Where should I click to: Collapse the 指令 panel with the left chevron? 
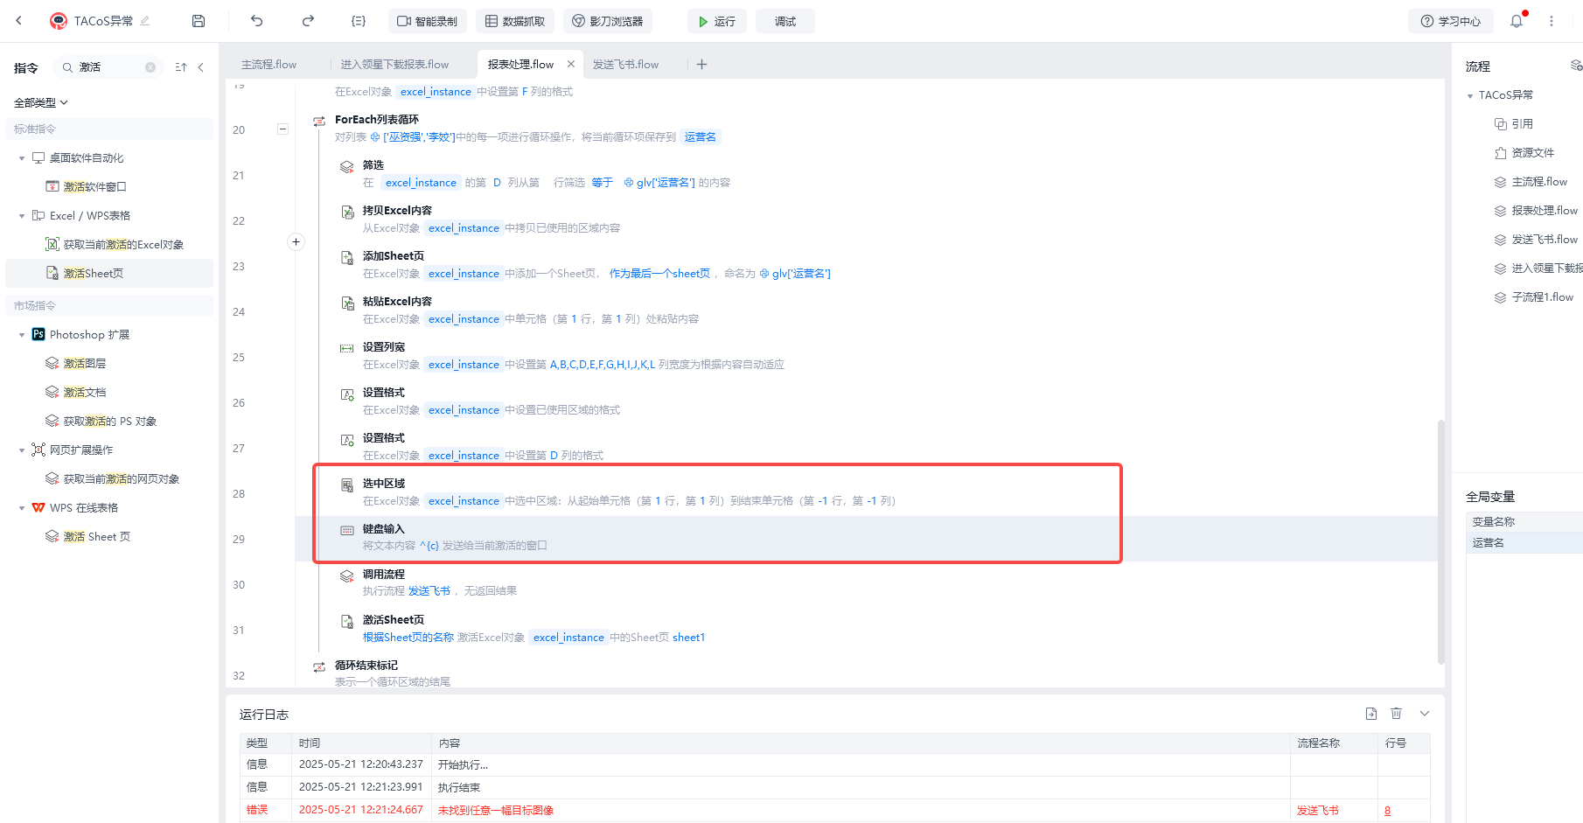(201, 67)
